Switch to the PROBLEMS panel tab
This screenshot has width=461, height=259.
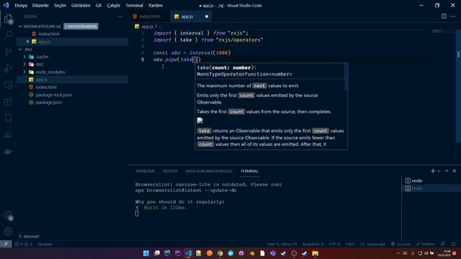click(146, 171)
